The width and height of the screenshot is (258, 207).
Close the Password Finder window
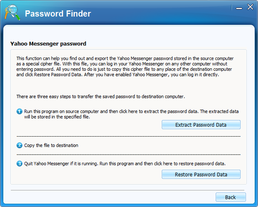(249, 6)
